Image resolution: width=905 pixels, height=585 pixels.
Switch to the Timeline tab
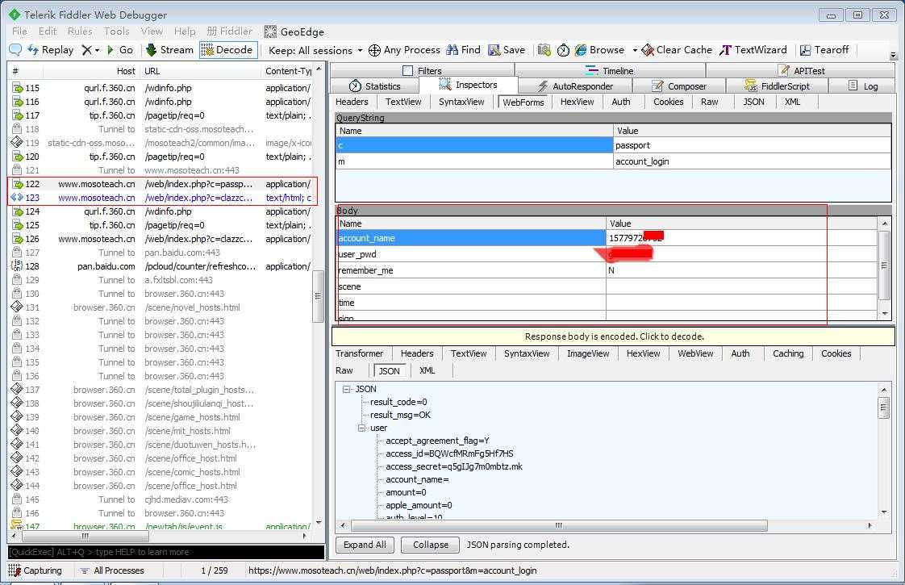tap(610, 70)
